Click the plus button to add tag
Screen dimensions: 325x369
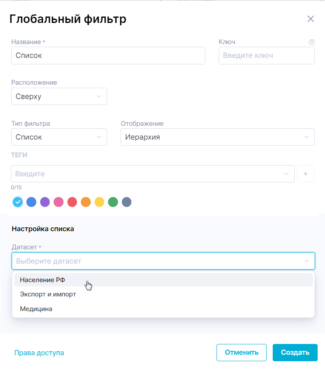tap(306, 174)
